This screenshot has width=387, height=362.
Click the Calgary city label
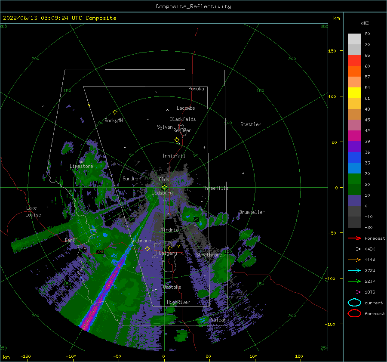coord(168,253)
